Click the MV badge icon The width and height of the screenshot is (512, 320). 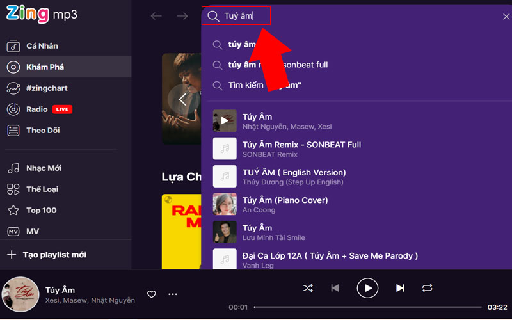click(13, 232)
